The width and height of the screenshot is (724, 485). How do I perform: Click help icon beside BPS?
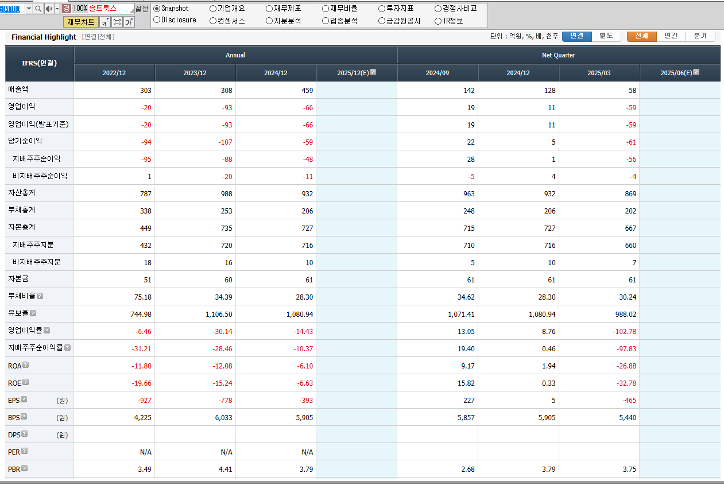click(24, 417)
